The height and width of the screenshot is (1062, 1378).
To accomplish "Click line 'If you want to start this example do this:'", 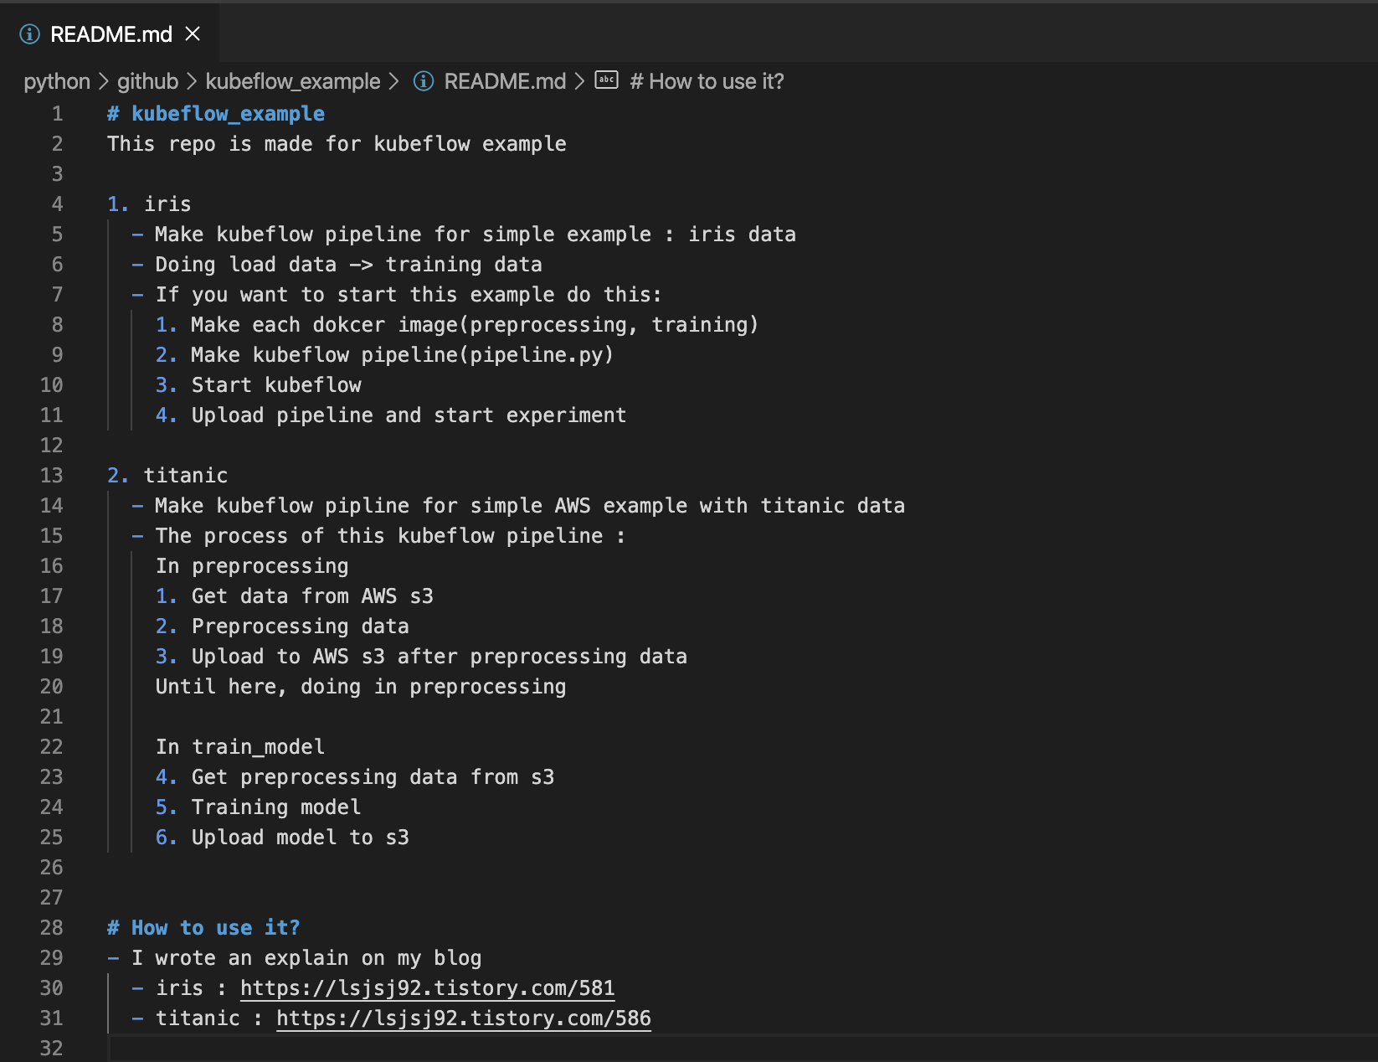I will pos(409,295).
